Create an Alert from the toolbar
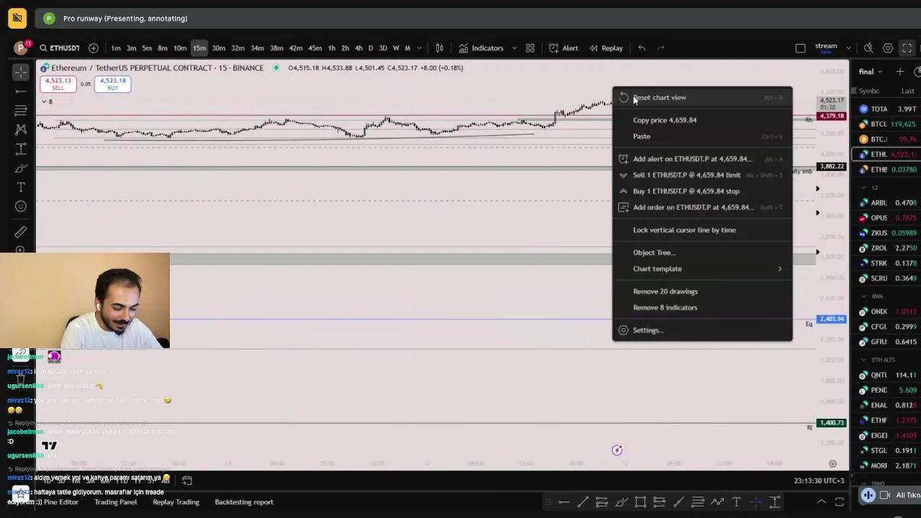The height and width of the screenshot is (518, 921). pos(563,48)
